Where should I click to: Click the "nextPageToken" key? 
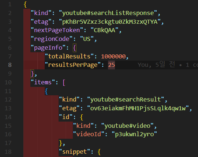pos(57,30)
